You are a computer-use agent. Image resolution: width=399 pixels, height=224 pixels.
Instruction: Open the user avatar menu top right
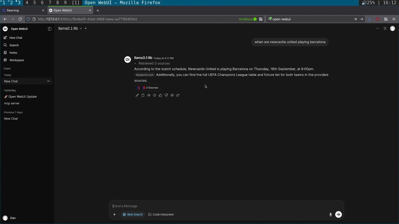(392, 28)
